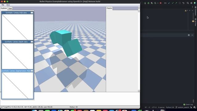Viewport: 197px width, 111px height.
Task: Click the yellow warning indicator in the editor
Action: coord(186,11)
